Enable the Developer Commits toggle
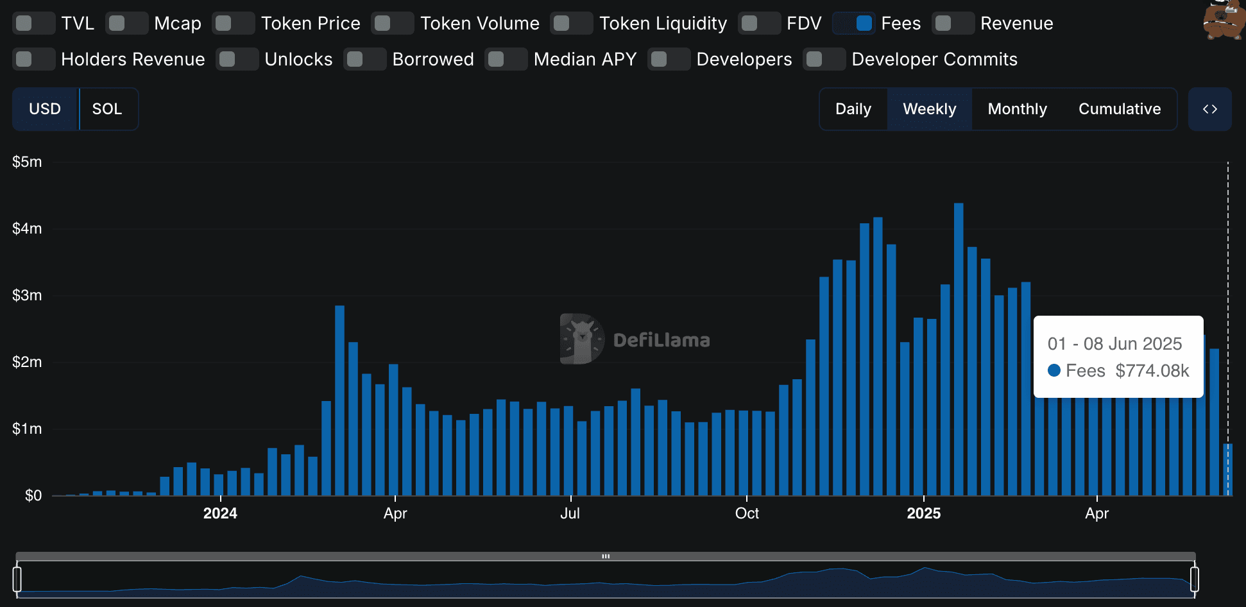 [824, 58]
